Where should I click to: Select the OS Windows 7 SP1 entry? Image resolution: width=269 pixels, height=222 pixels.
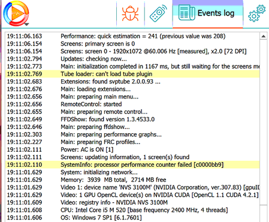[x=132, y=218]
